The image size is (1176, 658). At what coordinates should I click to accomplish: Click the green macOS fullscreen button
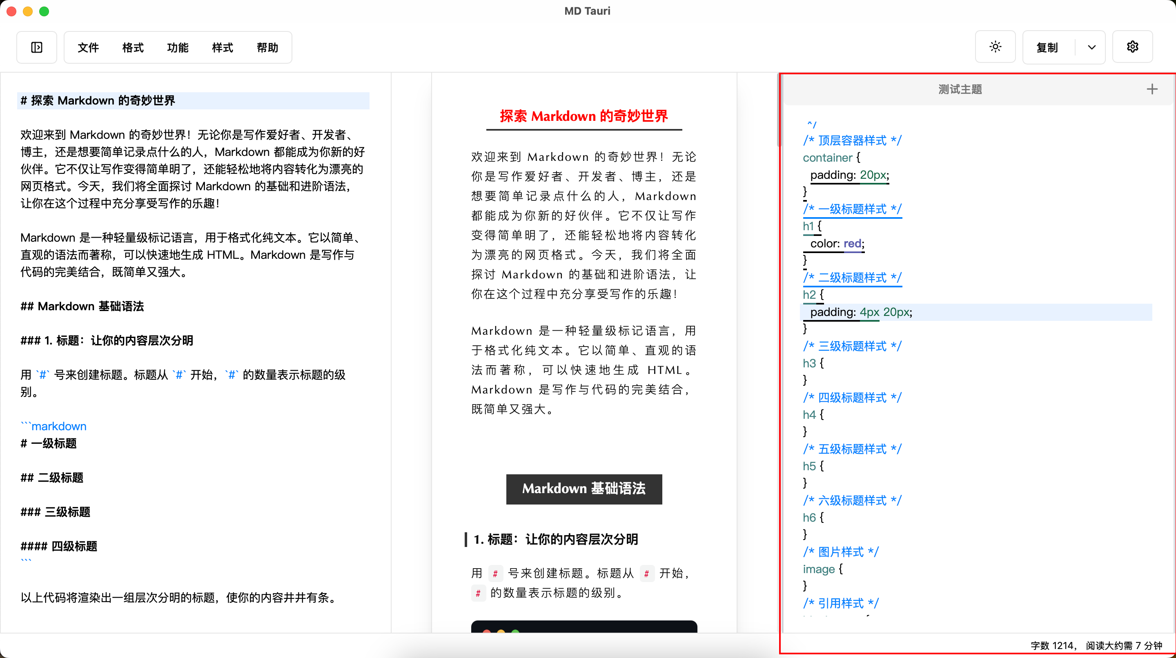[44, 11]
